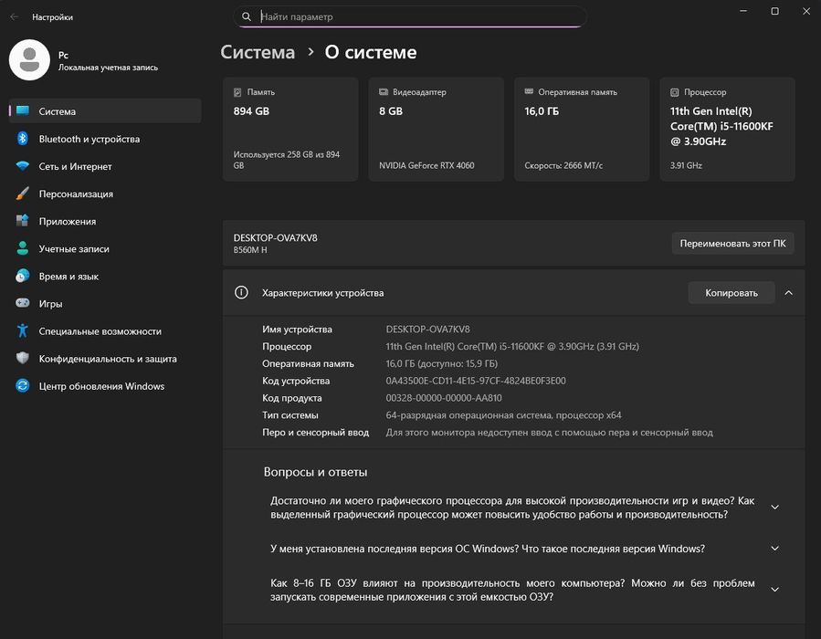Click Переименовать этот ПК button

732,244
